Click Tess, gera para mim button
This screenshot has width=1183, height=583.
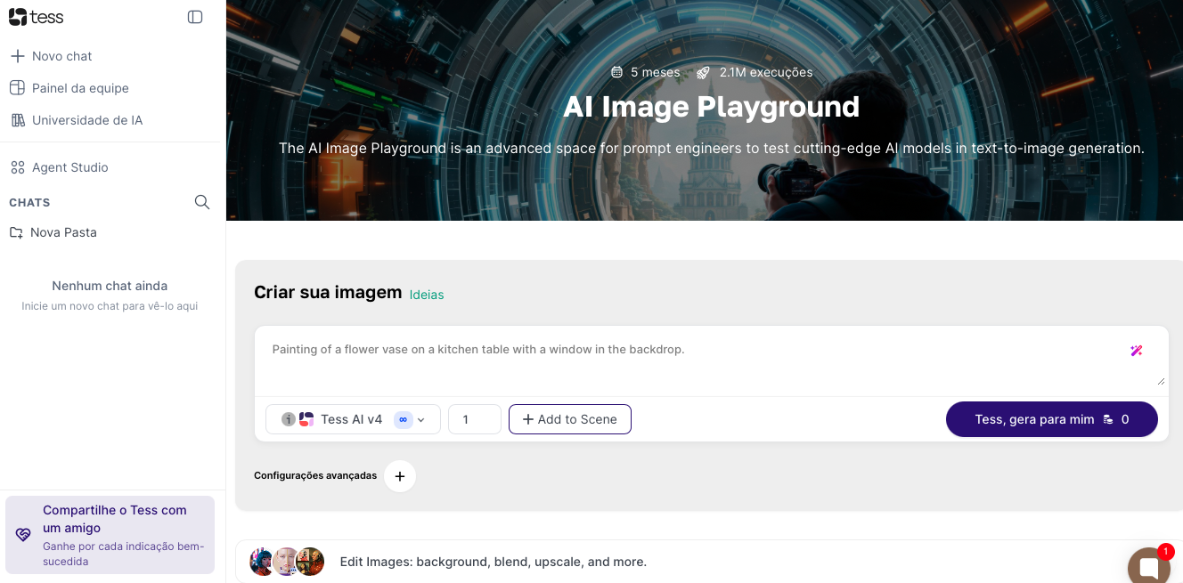pos(1052,419)
